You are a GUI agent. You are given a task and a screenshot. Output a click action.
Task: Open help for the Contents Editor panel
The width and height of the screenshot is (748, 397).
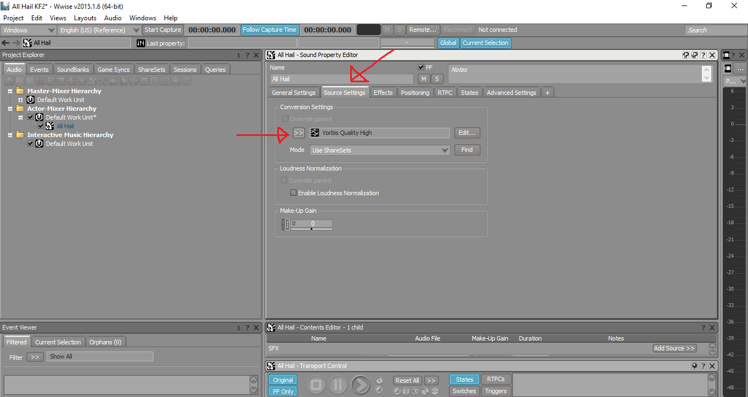703,327
